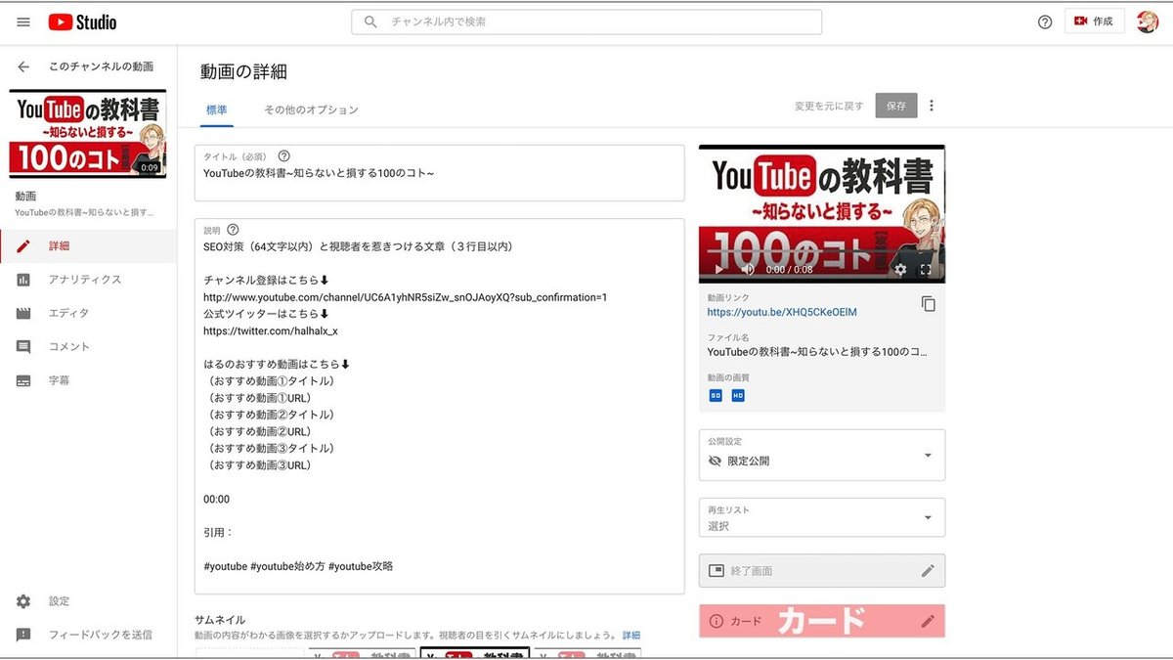This screenshot has width=1173, height=660.
Task: Select the 標準 tab
Action: pos(215,110)
